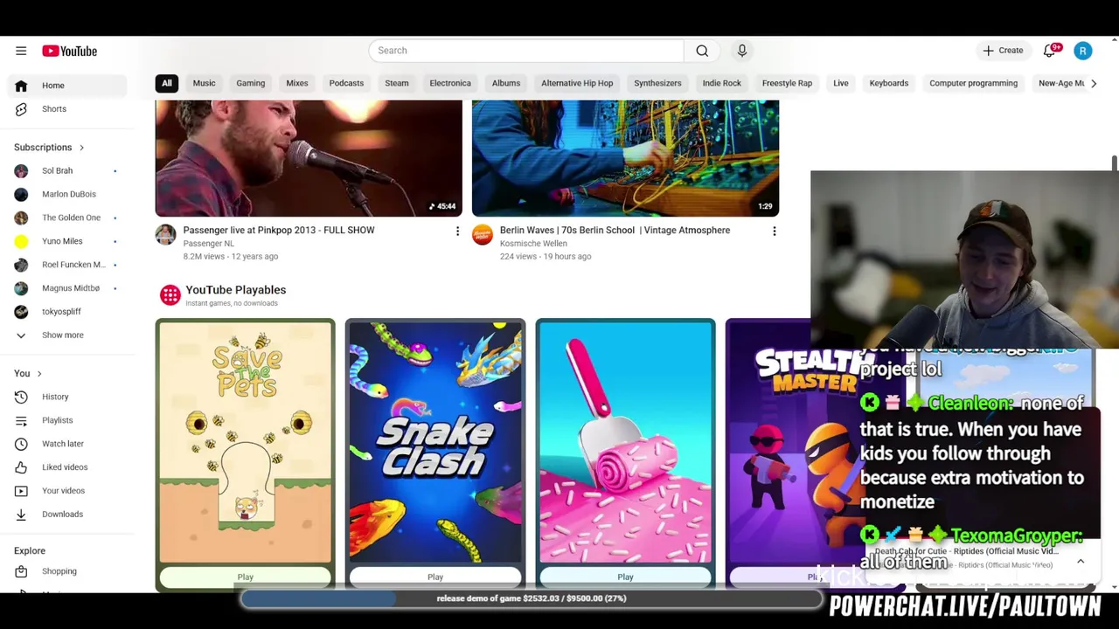
Task: Click the YouTube logo
Action: coord(69,51)
